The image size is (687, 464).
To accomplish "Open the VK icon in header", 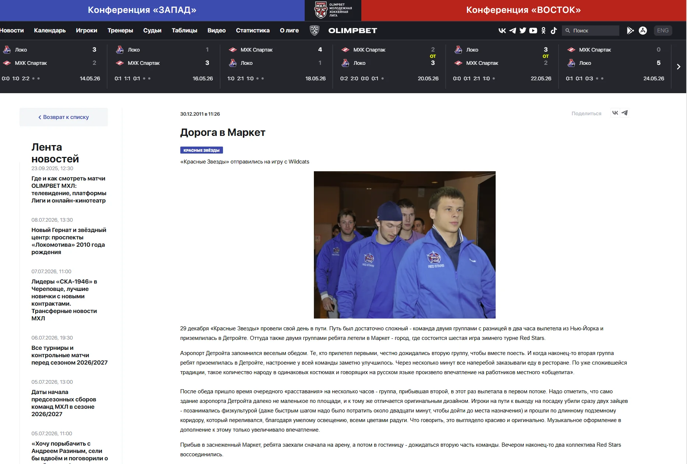I will click(x=502, y=31).
